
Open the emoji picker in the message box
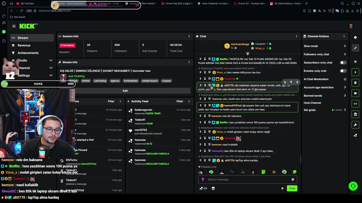(x=293, y=180)
